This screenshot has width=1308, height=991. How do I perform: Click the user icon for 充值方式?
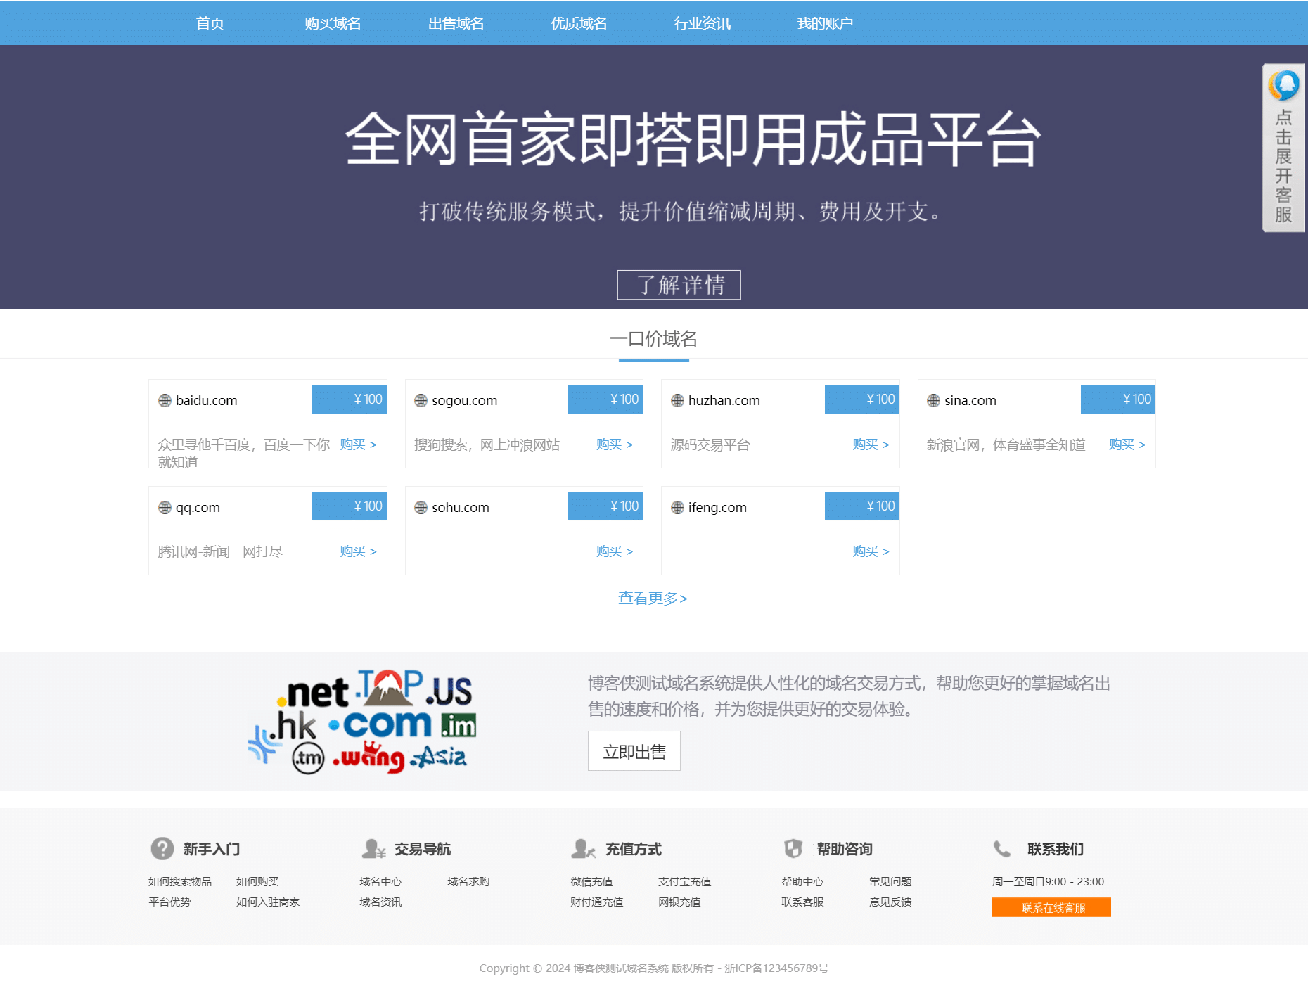584,849
